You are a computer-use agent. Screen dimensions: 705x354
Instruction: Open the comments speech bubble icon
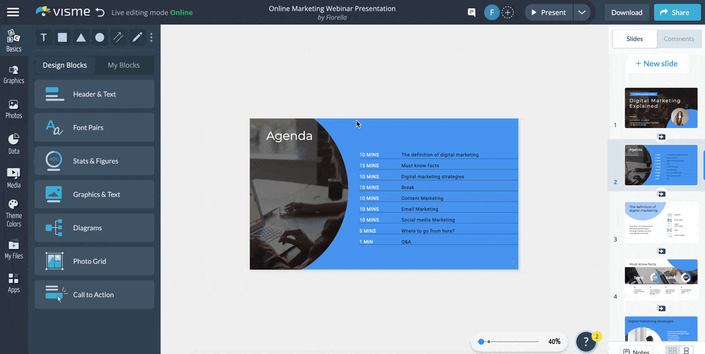point(471,12)
